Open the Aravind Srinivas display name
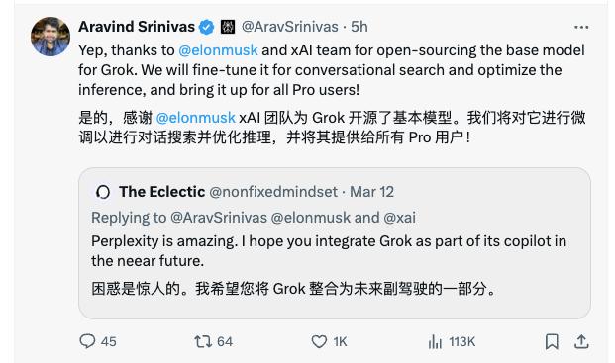The width and height of the screenshot is (615, 363). [x=137, y=27]
